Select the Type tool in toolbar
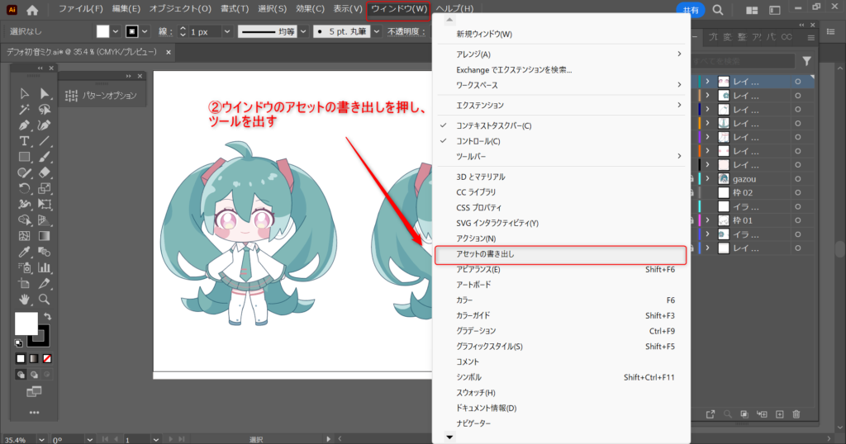Screen dimensions: 846x444 coord(24,141)
